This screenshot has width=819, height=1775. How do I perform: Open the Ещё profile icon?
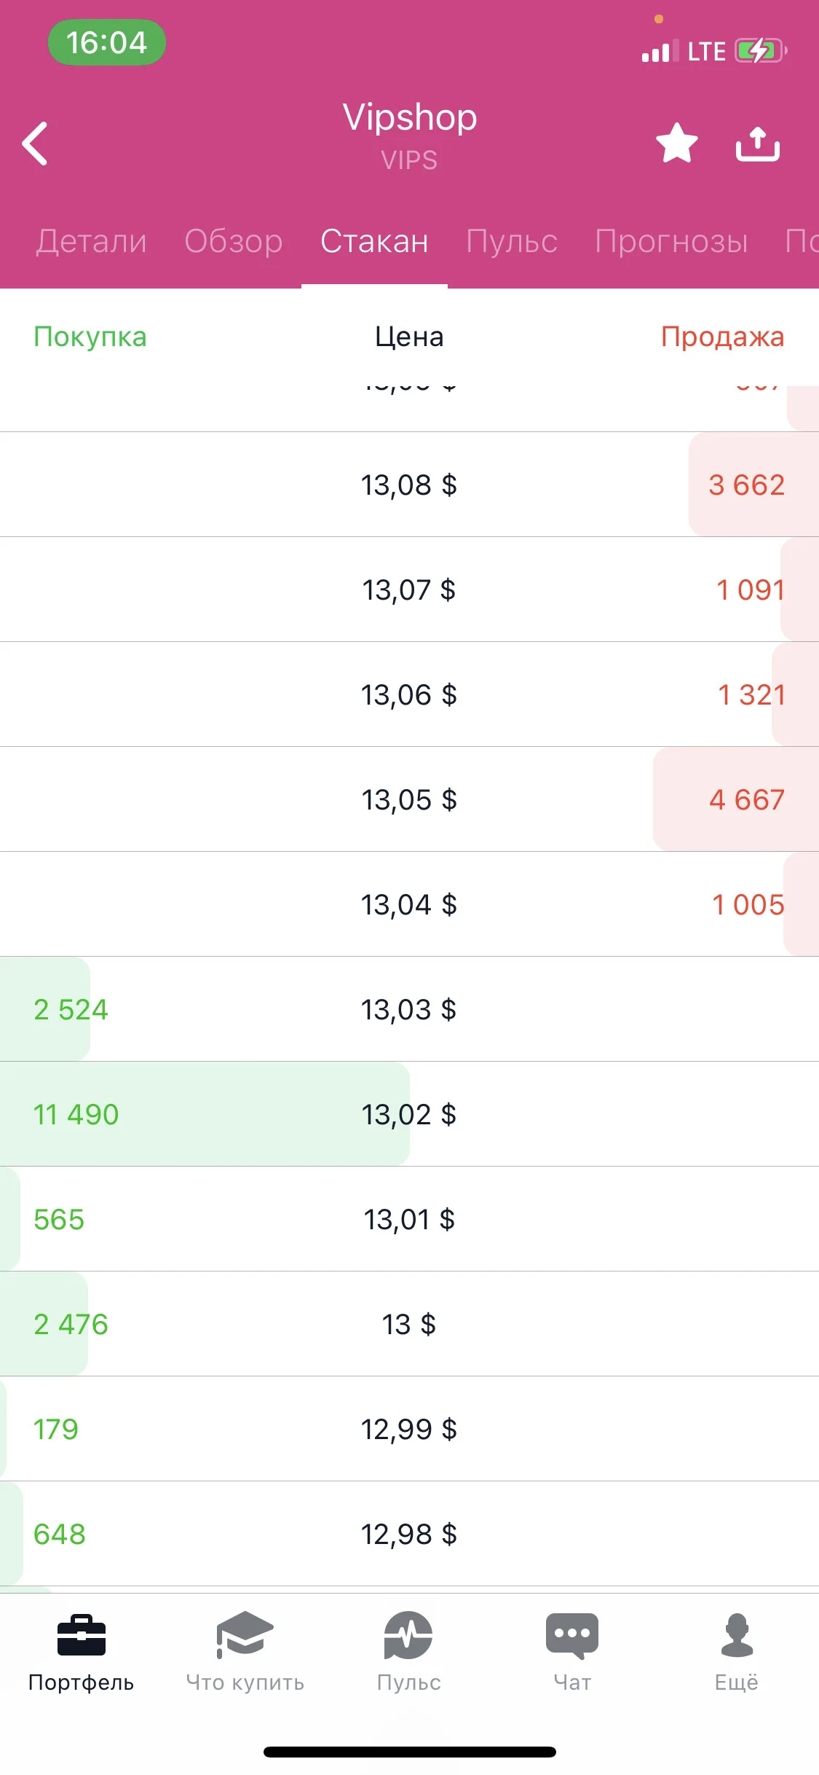click(737, 1634)
